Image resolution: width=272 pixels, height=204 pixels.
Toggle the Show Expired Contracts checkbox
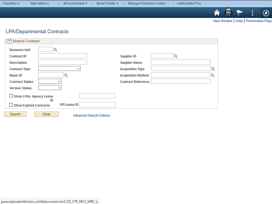tap(11, 105)
